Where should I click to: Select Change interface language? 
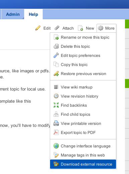pos(83,146)
